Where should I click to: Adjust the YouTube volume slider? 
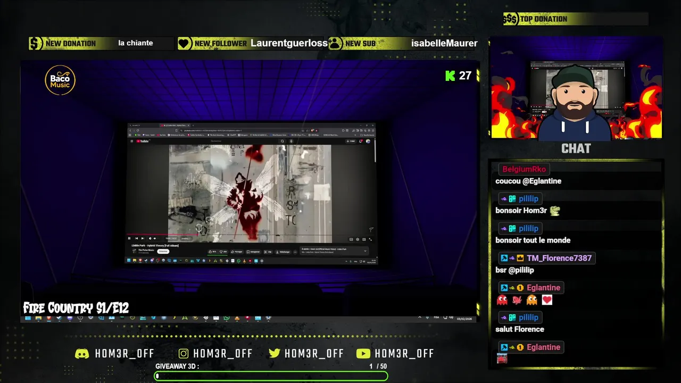(157, 238)
